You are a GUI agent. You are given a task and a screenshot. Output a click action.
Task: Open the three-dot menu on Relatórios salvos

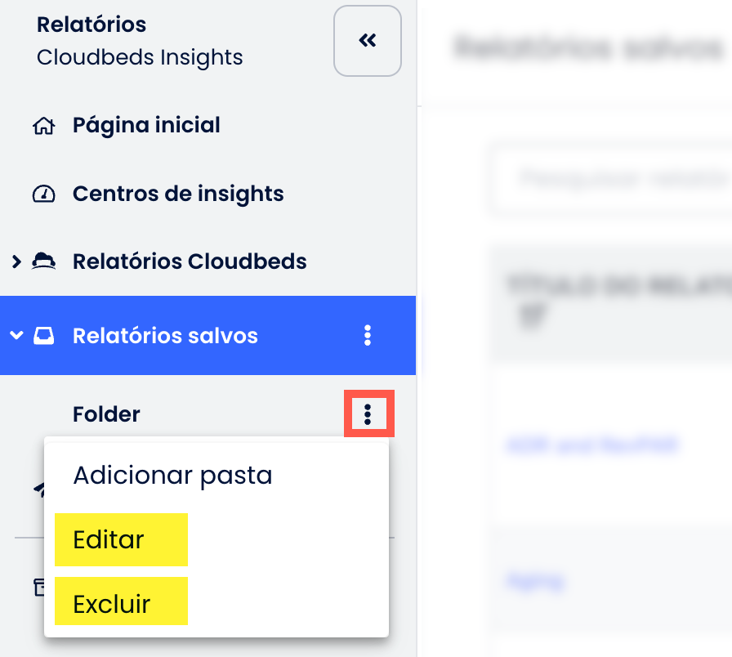pos(368,335)
